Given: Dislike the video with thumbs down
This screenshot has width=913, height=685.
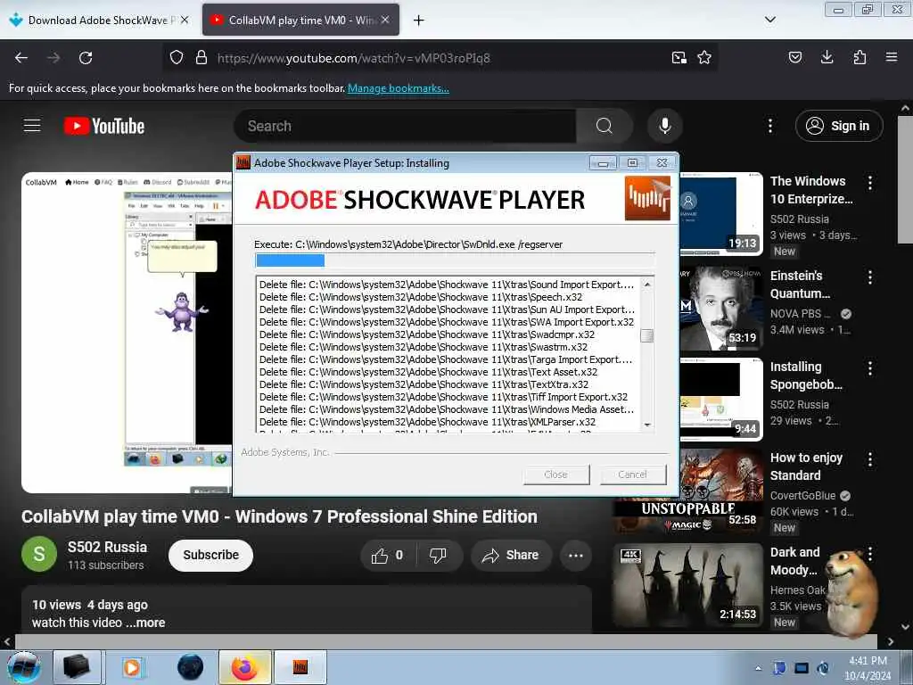Looking at the screenshot, I should 438,556.
